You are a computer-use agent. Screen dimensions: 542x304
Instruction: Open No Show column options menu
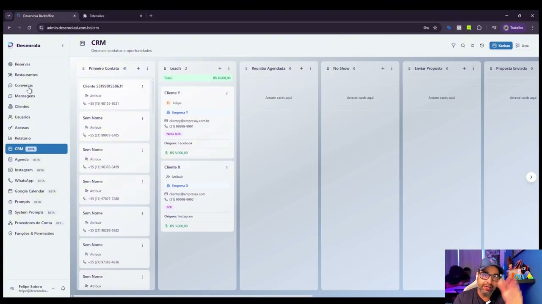point(392,68)
